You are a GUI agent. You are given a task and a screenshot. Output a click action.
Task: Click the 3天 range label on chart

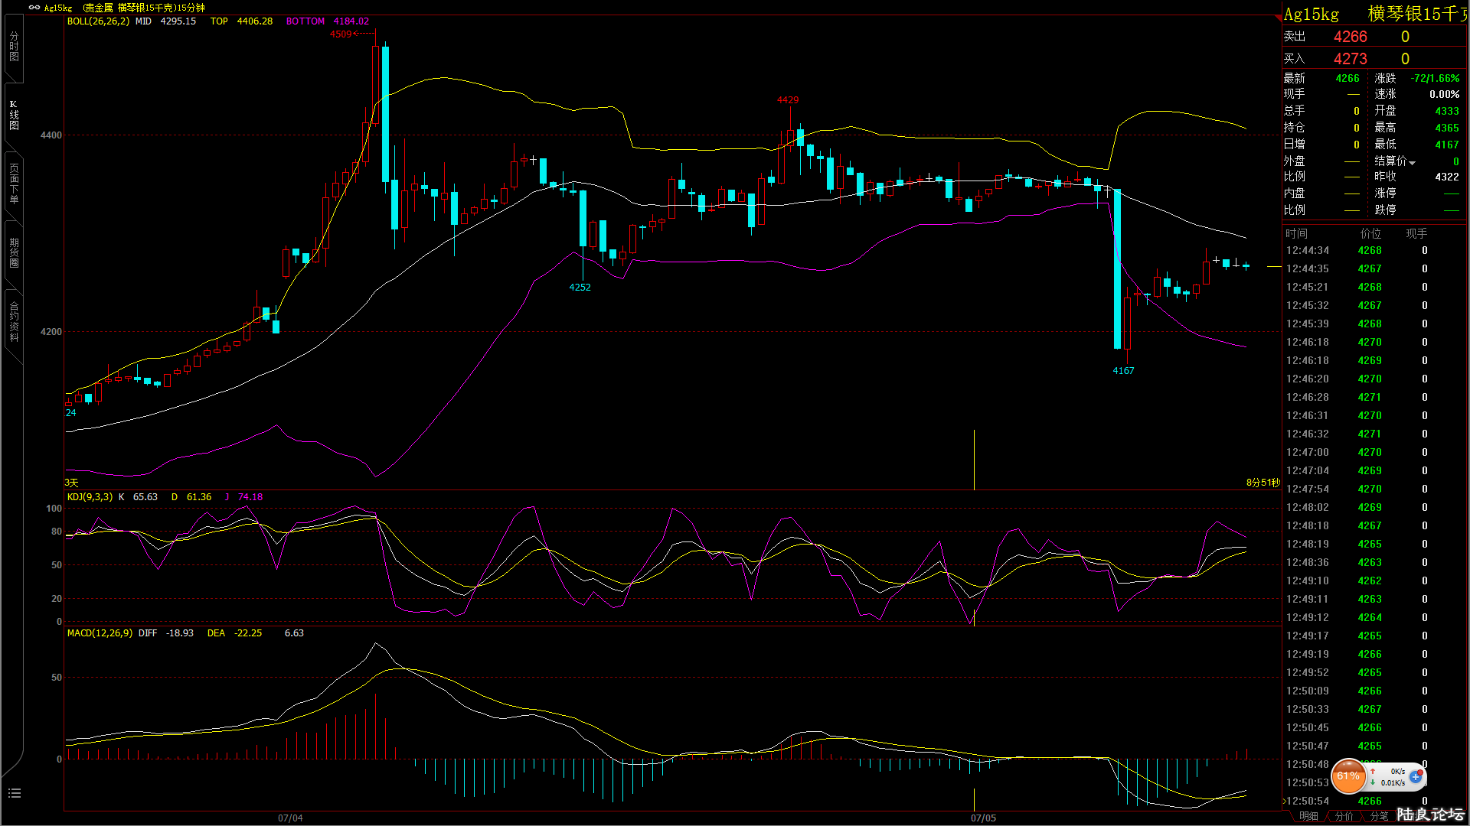click(71, 483)
